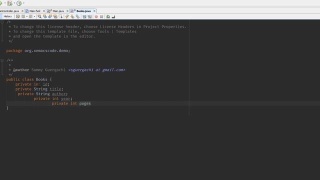Open the Run Project dropdown arrow
This screenshot has width=320, height=180.
pos(5,3)
